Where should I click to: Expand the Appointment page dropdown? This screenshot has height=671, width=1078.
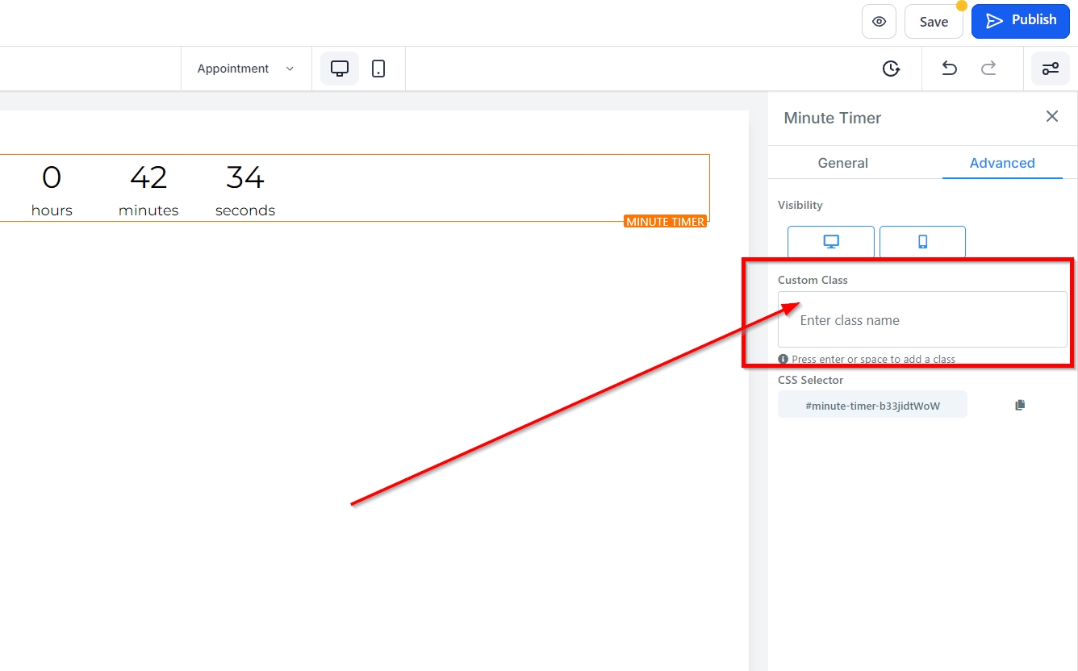click(x=245, y=69)
